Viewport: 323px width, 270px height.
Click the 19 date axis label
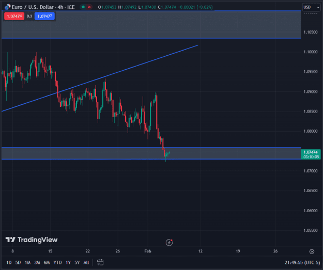coord(238,251)
